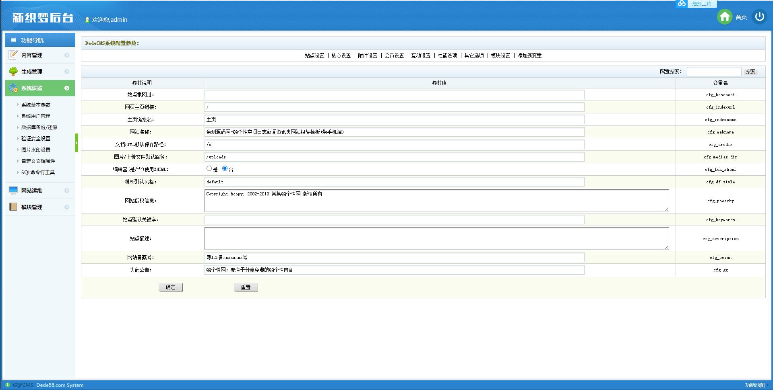Click the cfg_webname variable name
The width and height of the screenshot is (773, 390).
(720, 132)
